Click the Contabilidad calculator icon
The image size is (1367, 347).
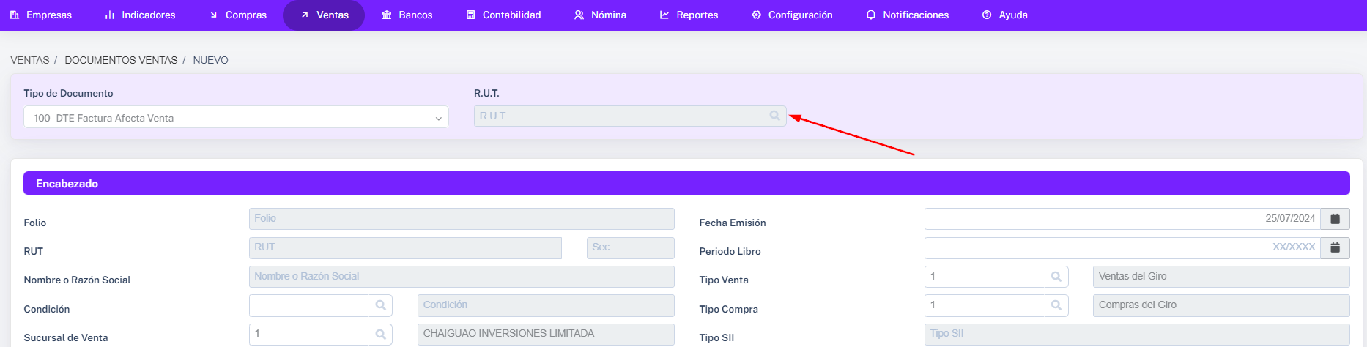coord(471,15)
